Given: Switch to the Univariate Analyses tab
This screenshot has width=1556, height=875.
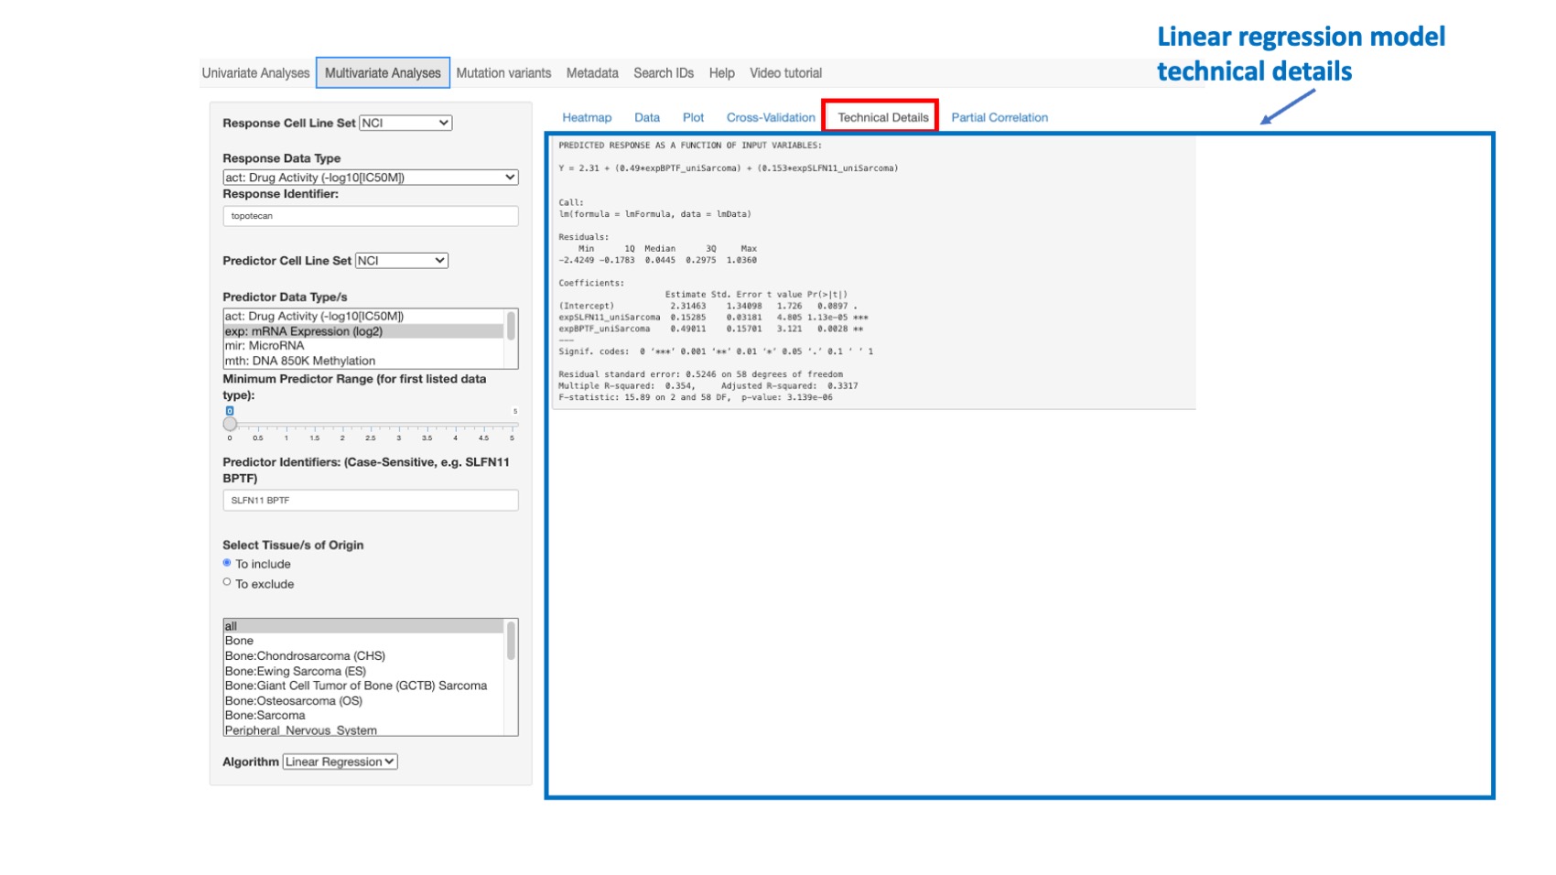Looking at the screenshot, I should 255,72.
